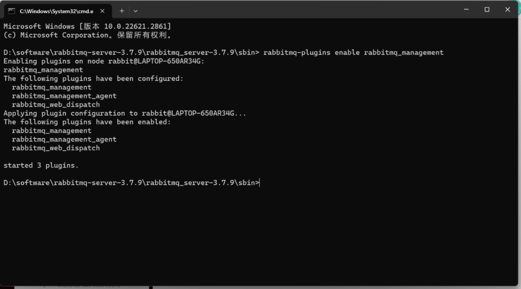
Task: Open a new terminal tab with plus icon
Action: [x=122, y=11]
